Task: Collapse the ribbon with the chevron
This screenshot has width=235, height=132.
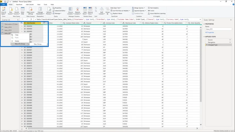Action: coord(231,4)
